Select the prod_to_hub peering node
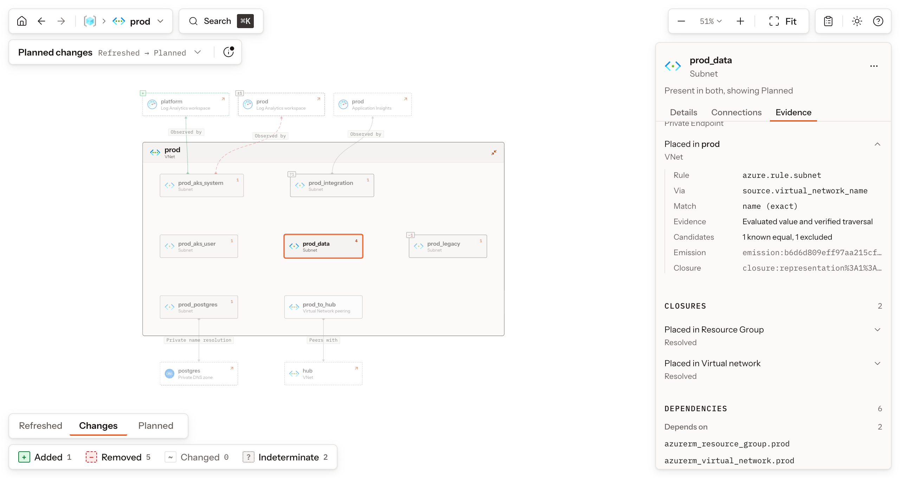This screenshot has width=900, height=478. tap(323, 307)
